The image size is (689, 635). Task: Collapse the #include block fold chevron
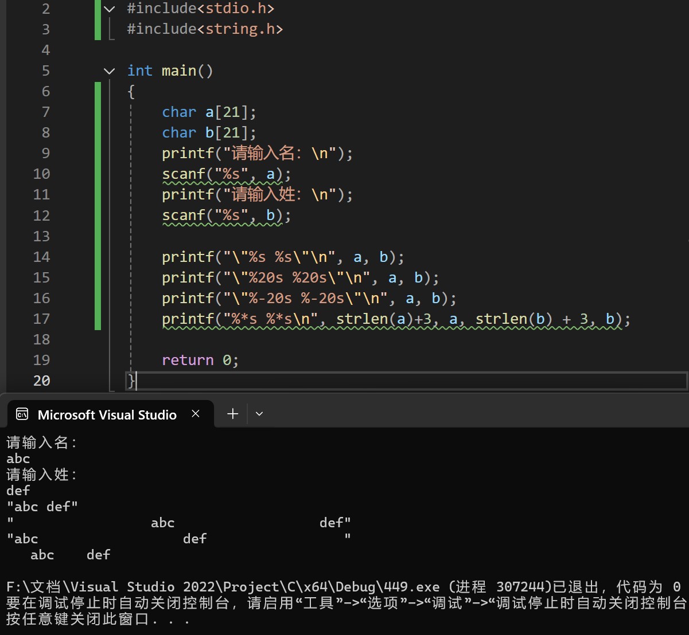coord(109,9)
